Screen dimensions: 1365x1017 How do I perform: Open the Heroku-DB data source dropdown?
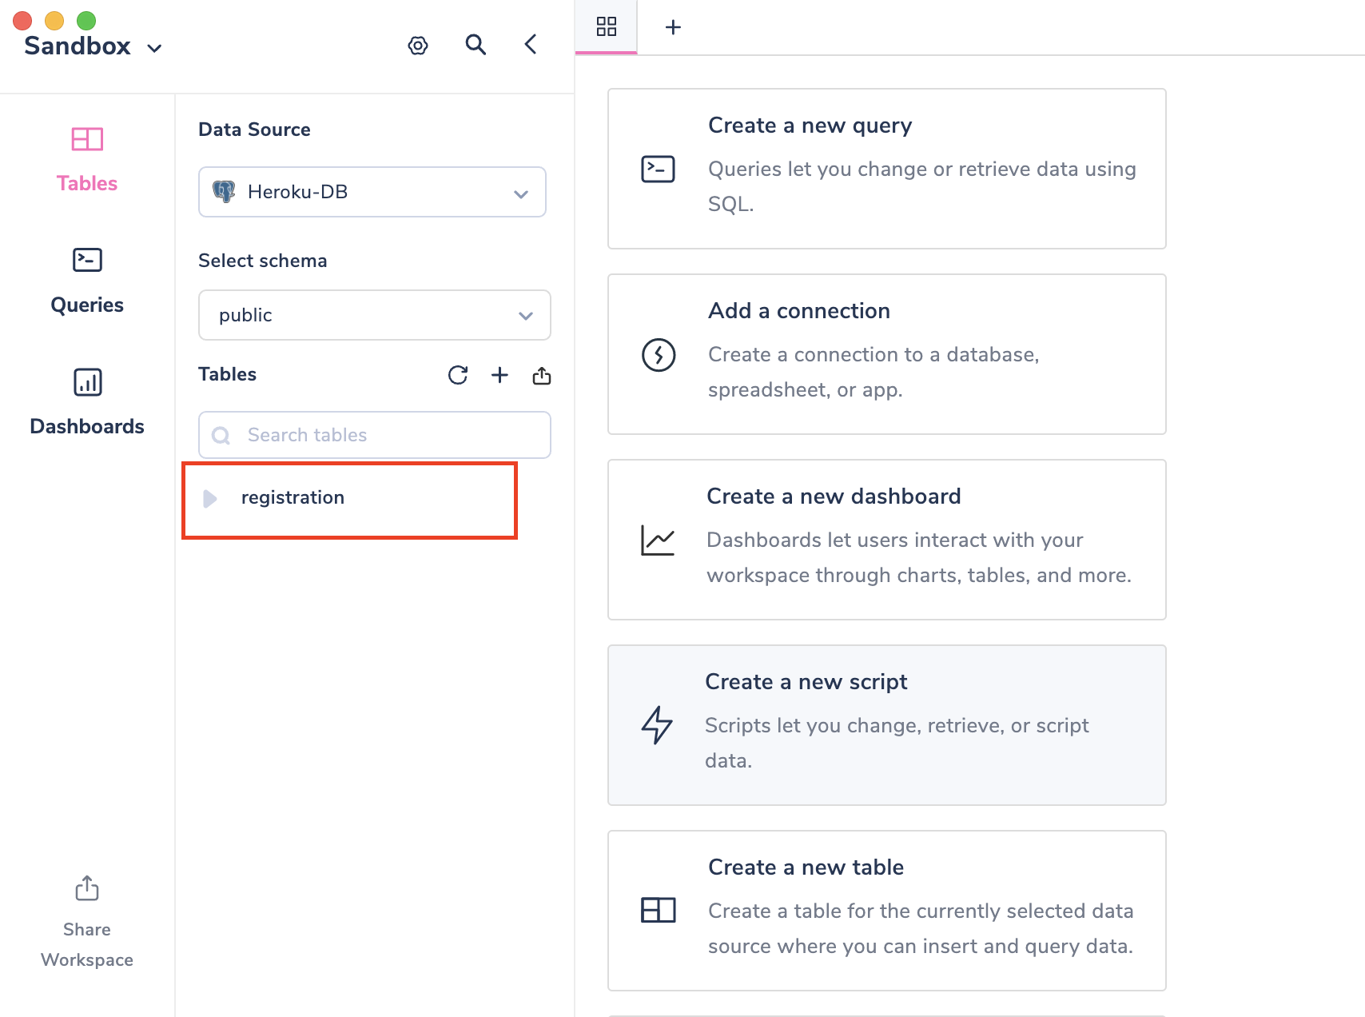pyautogui.click(x=372, y=192)
